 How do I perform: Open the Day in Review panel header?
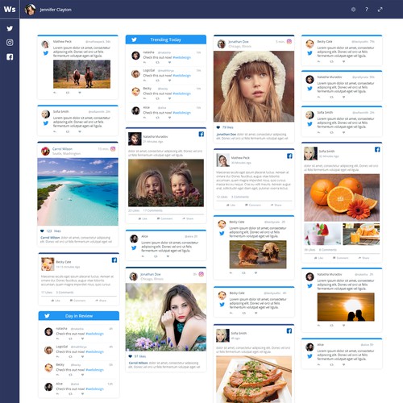click(79, 316)
